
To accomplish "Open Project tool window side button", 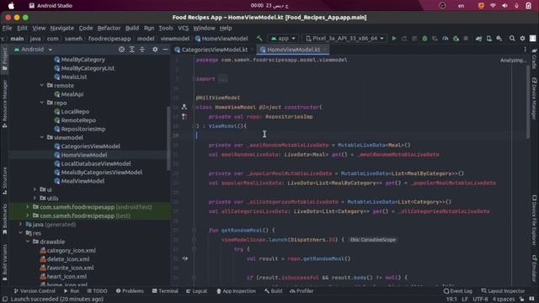I will pyautogui.click(x=4, y=59).
